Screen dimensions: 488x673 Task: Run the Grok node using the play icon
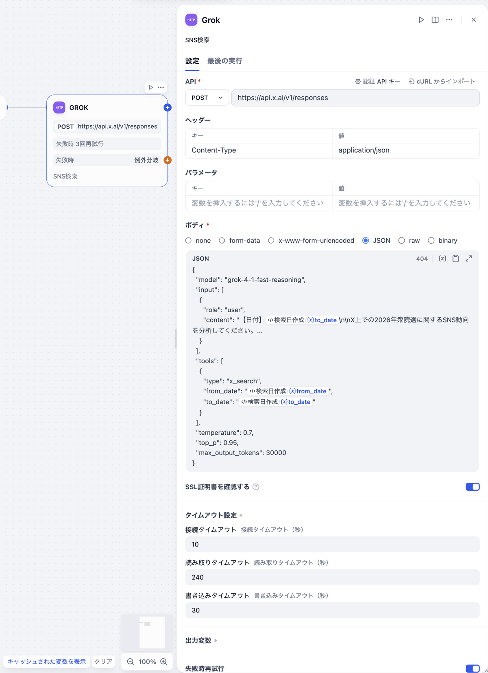421,20
